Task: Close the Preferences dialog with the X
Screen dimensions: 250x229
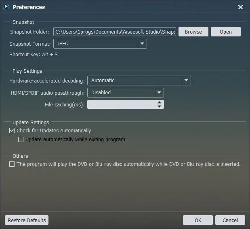Action: (240, 7)
